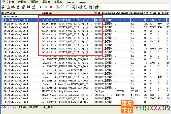Click the Writes column header
Screen dimensions: 171x114
[162, 13]
